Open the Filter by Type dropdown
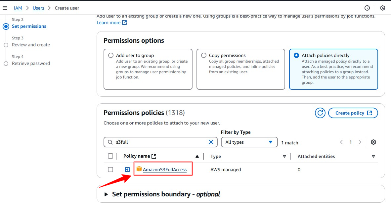Image resolution: width=391 pixels, height=203 pixels. (x=249, y=142)
